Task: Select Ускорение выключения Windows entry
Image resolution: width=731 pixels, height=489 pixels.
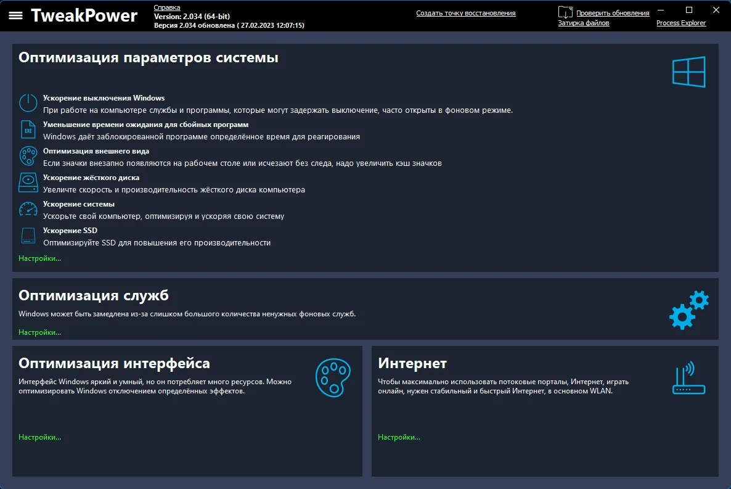Action: pyautogui.click(x=104, y=98)
